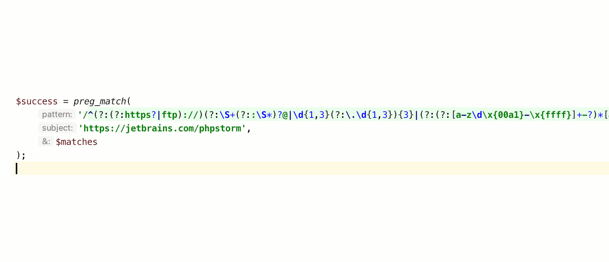
Task: Click the subject: parameter hint
Action: coord(57,128)
